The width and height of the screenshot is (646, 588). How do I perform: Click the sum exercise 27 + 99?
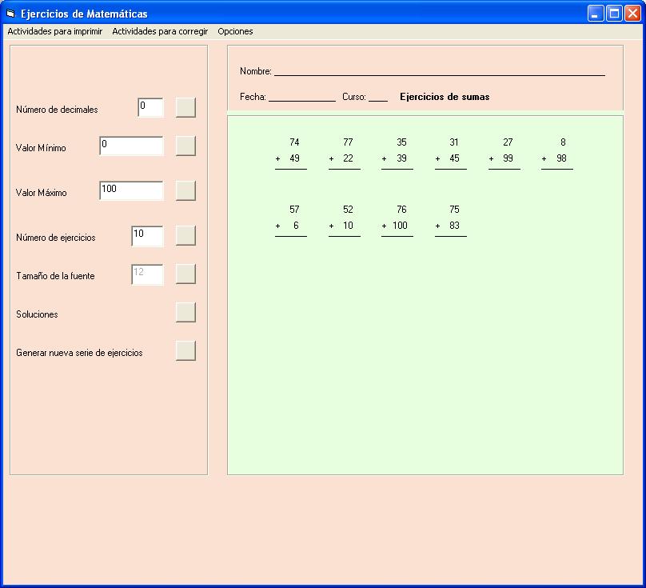(504, 154)
